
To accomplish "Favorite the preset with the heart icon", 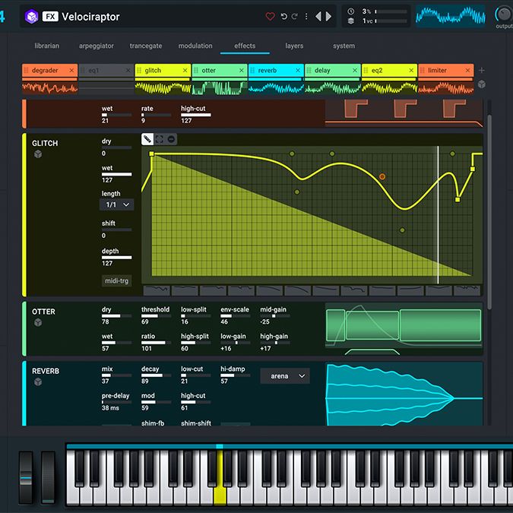I will pyautogui.click(x=271, y=17).
